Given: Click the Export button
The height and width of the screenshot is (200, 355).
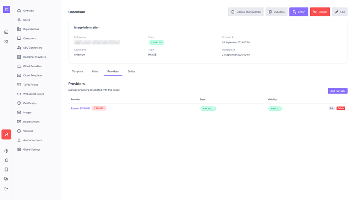Looking at the screenshot, I should tap(299, 12).
